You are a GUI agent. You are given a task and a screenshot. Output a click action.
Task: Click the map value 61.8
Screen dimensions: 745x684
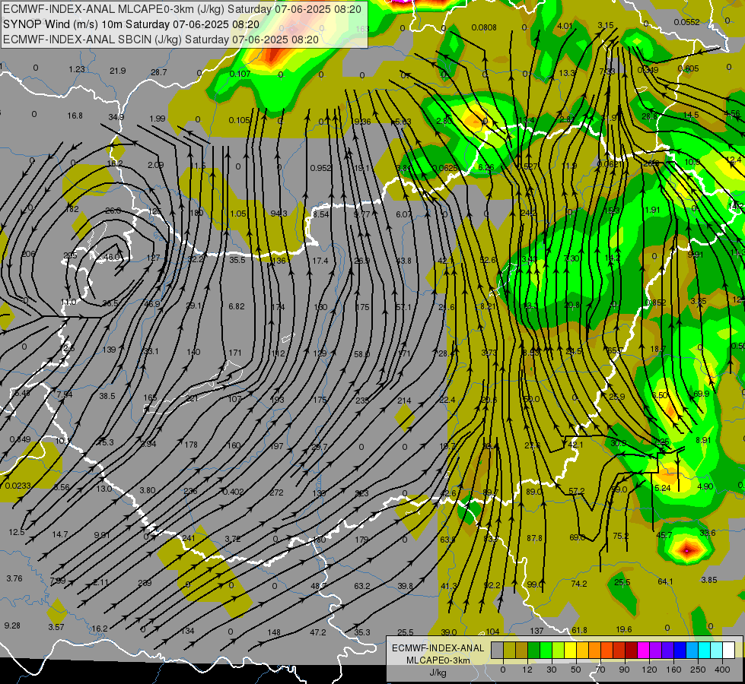pyautogui.click(x=579, y=630)
